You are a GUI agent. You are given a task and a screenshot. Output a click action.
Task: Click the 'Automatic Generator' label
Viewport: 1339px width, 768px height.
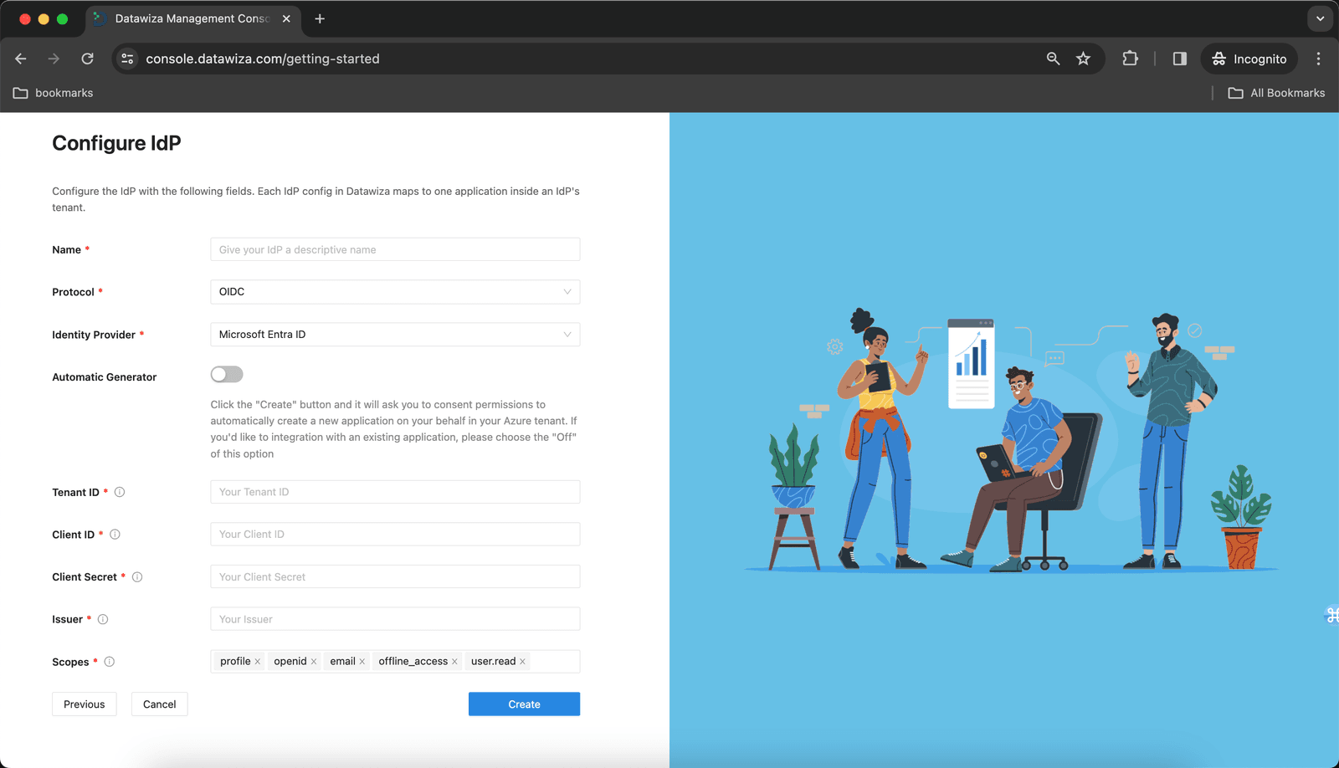pyautogui.click(x=105, y=377)
